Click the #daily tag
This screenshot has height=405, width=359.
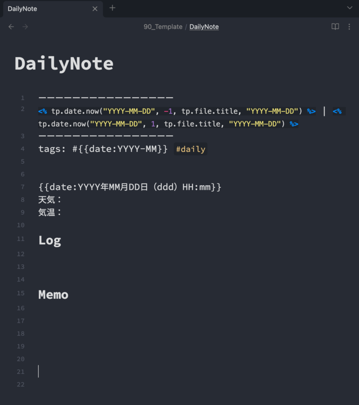pos(190,149)
